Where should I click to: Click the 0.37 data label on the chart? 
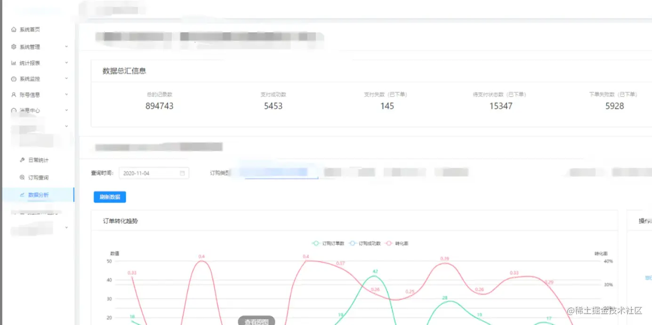click(340, 263)
